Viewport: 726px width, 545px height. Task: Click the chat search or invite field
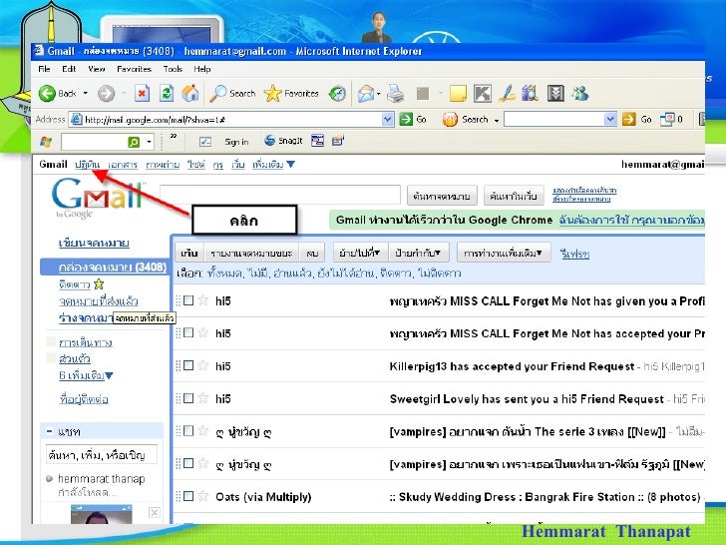click(x=102, y=454)
